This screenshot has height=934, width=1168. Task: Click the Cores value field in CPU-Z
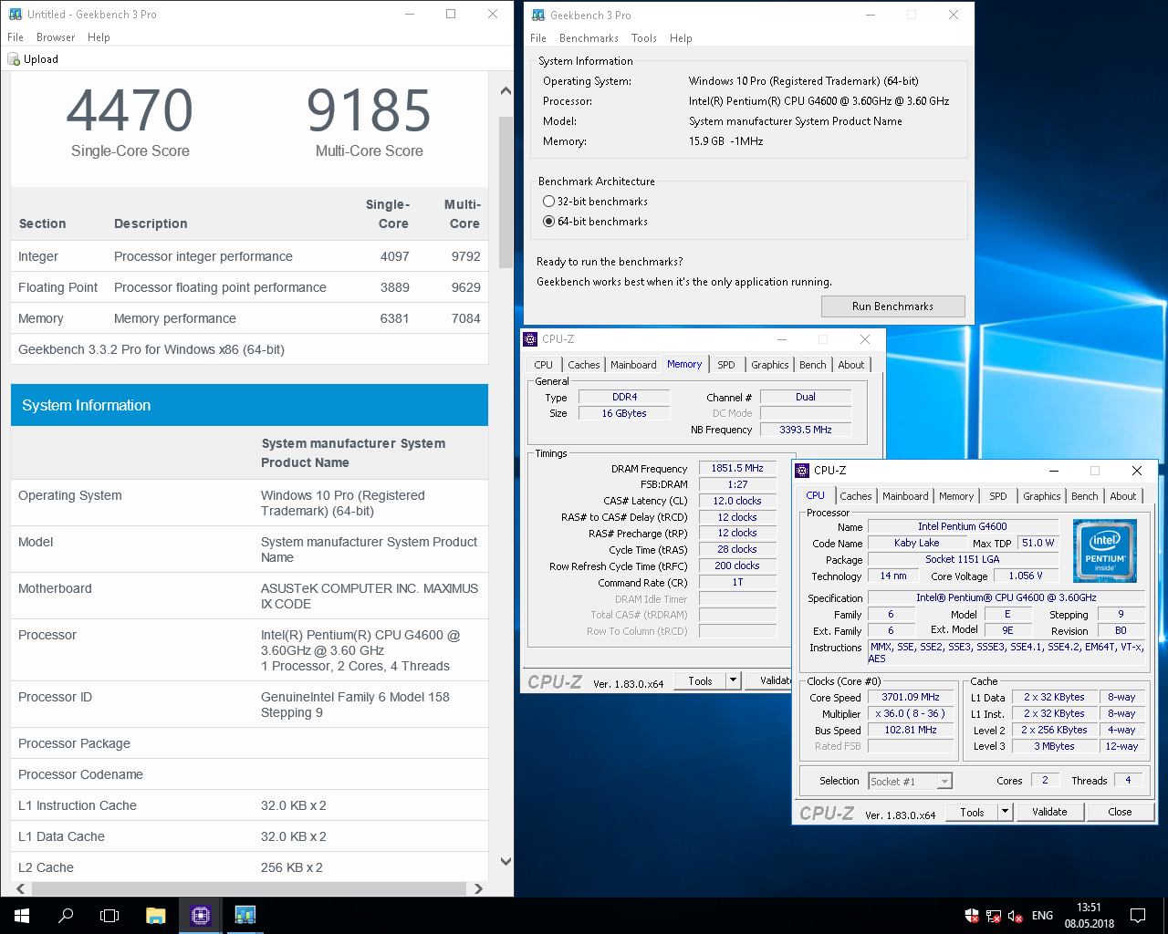(x=1045, y=780)
